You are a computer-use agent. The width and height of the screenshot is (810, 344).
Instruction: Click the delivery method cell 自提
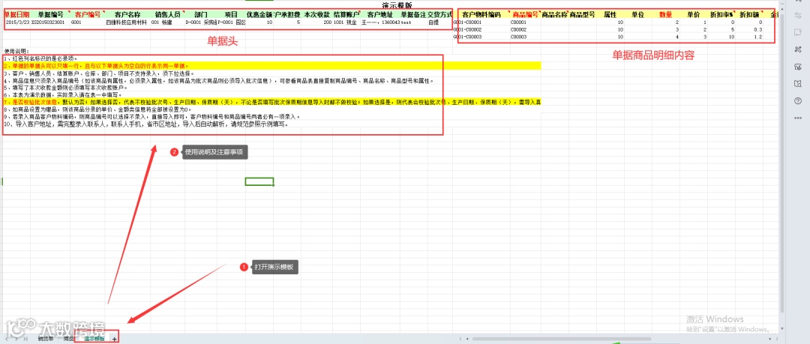click(x=439, y=23)
